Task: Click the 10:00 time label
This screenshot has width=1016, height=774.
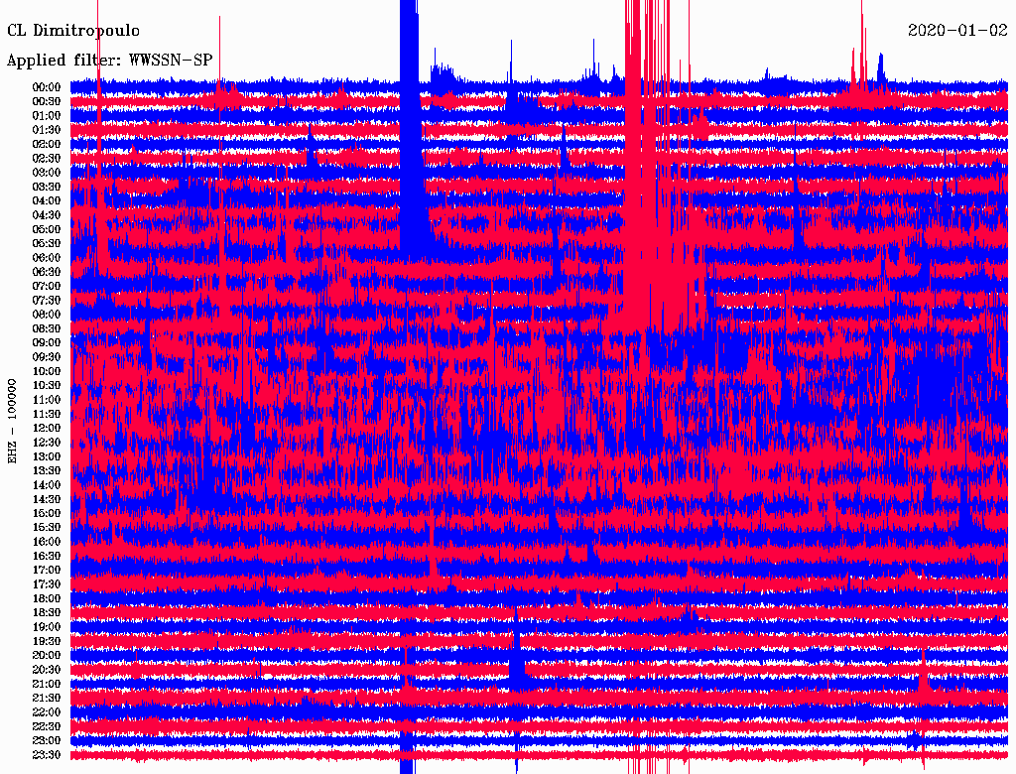Action: [x=47, y=371]
